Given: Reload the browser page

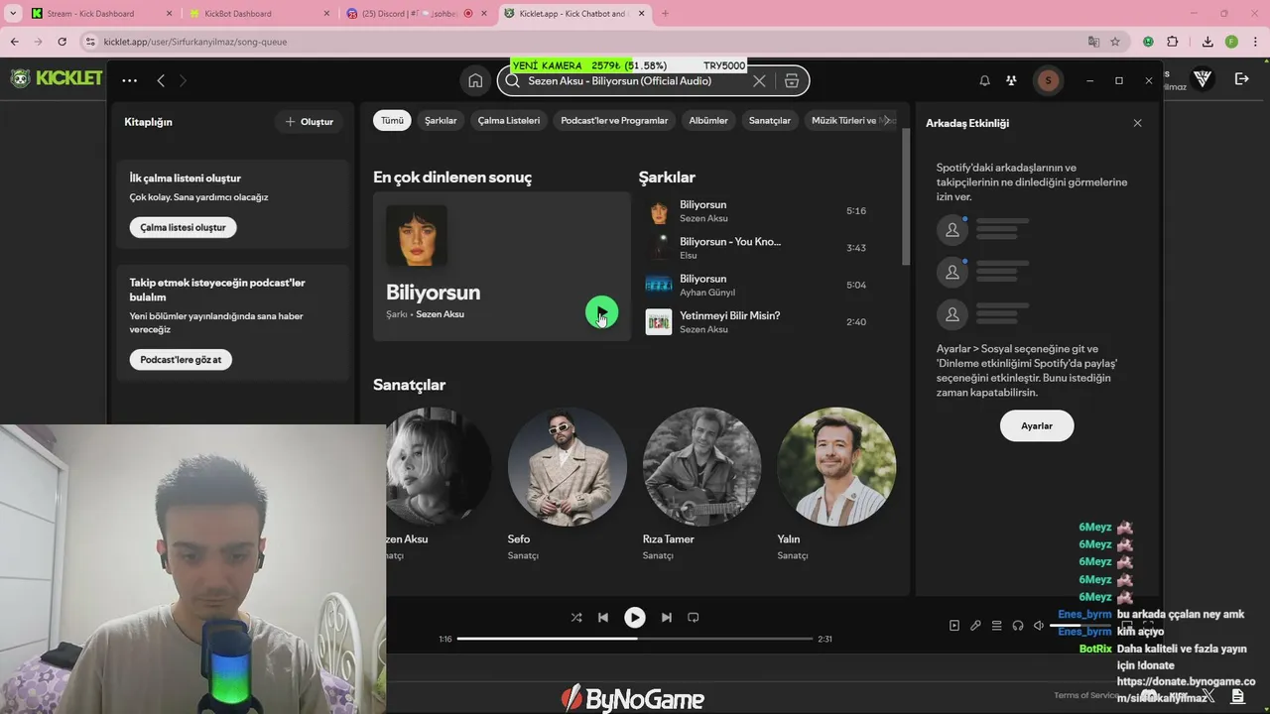Looking at the screenshot, I should tap(63, 42).
